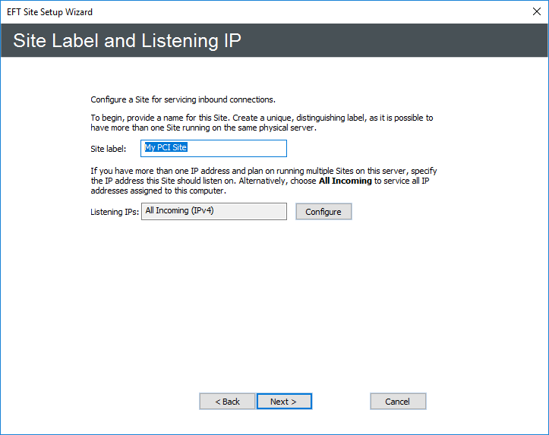Focus the Site label text box
549x435 pixels.
click(x=213, y=148)
